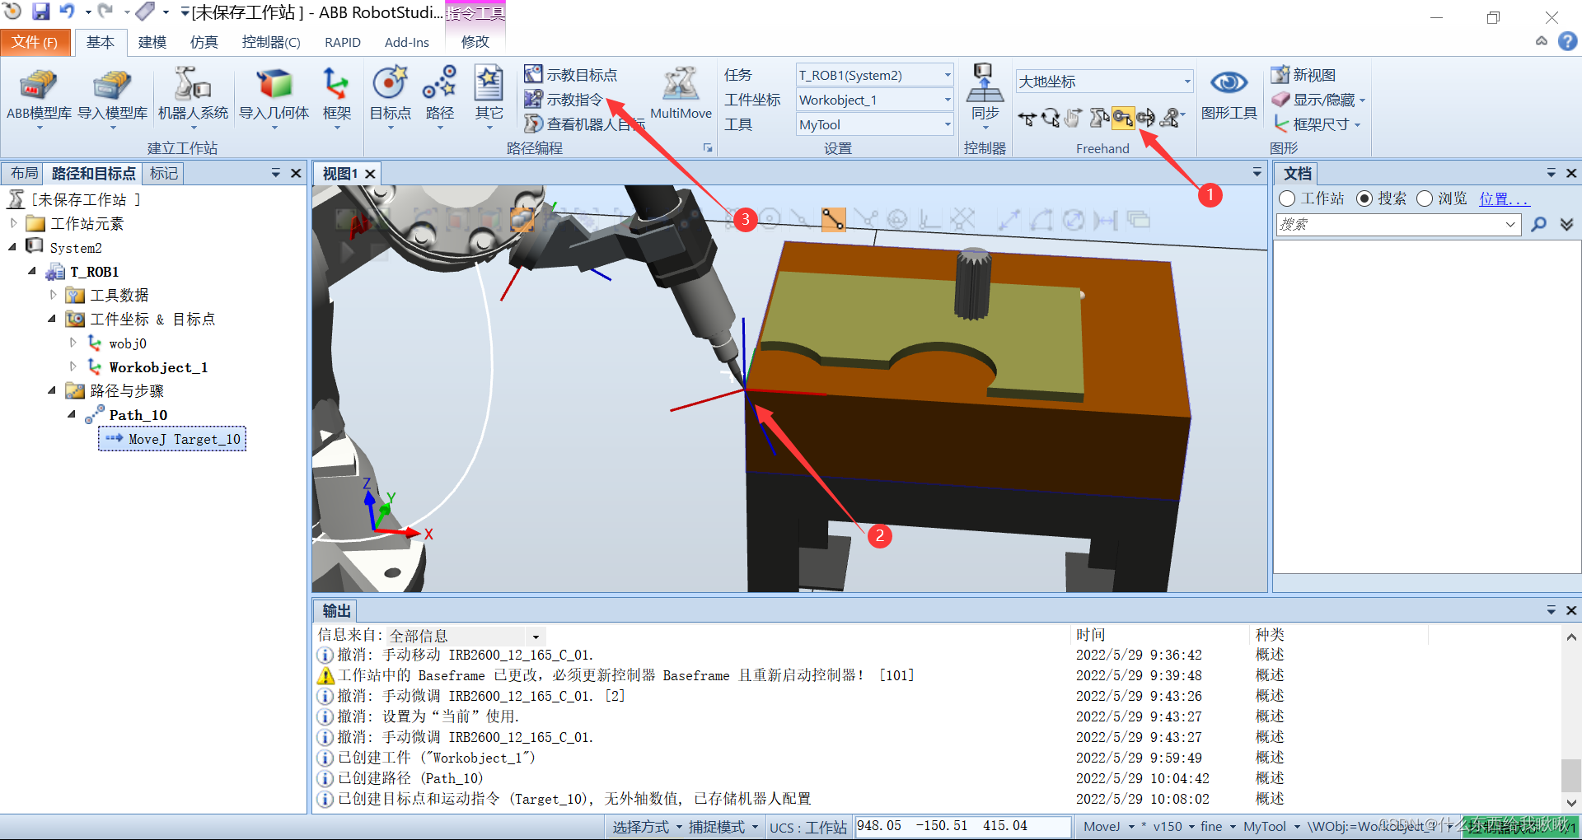Select MoveJ Target_10 instruction
Viewport: 1582px width, 840px height.
pyautogui.click(x=172, y=439)
